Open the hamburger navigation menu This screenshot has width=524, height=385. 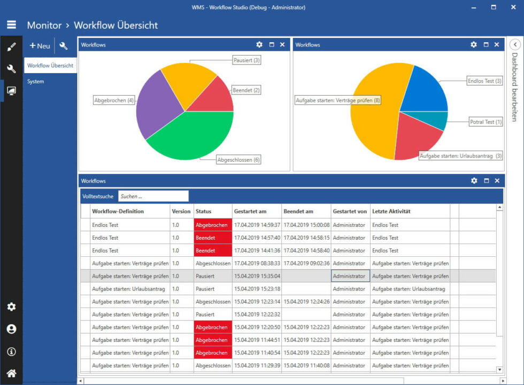click(x=12, y=25)
